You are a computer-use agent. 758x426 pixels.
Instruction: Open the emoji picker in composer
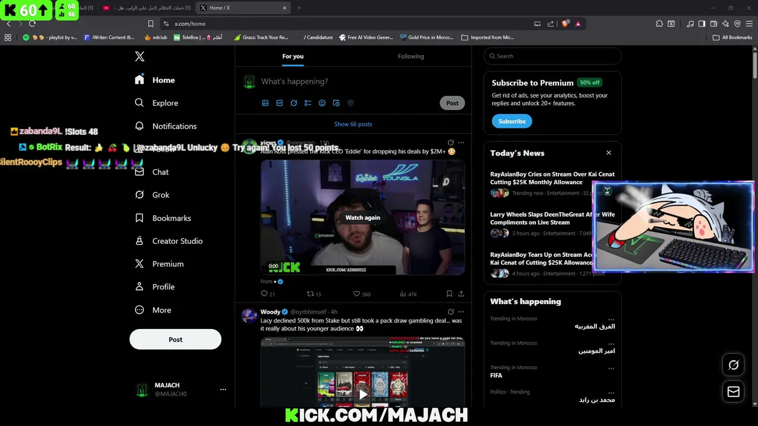coord(322,103)
